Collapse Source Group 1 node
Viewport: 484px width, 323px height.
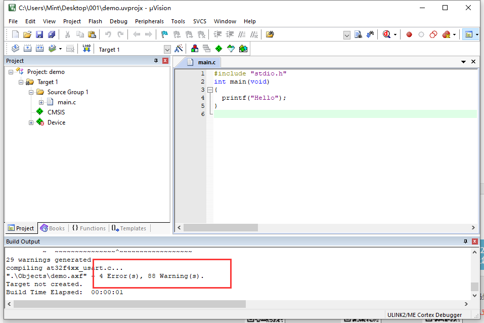31,93
